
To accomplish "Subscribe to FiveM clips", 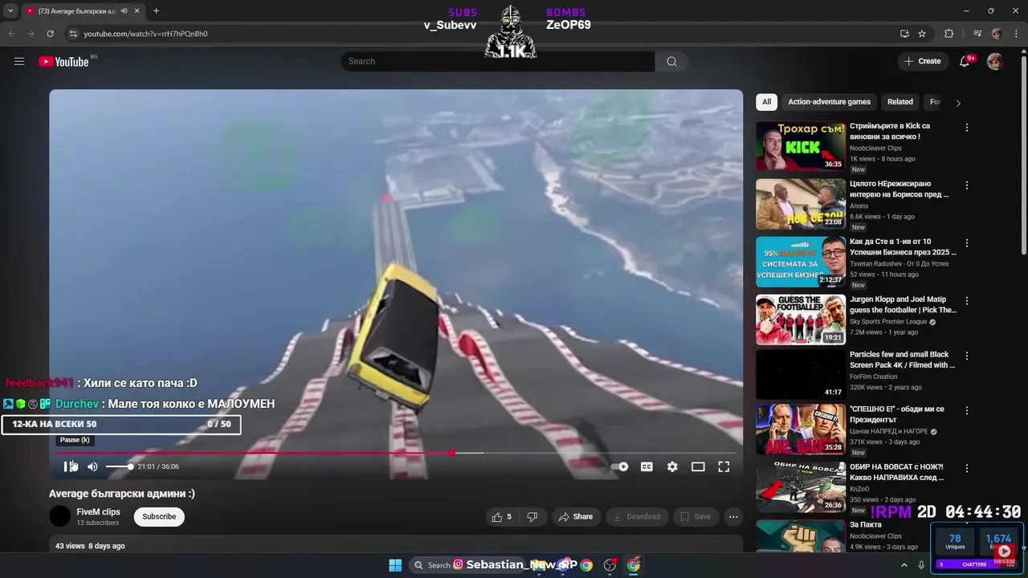I will click(159, 516).
